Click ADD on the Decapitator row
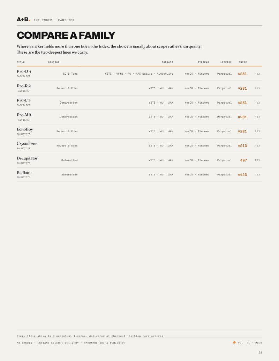 coord(257,160)
